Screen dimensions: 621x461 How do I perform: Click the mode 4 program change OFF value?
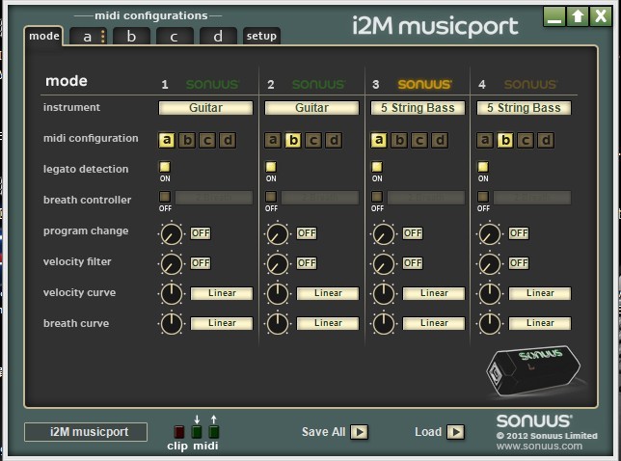519,232
